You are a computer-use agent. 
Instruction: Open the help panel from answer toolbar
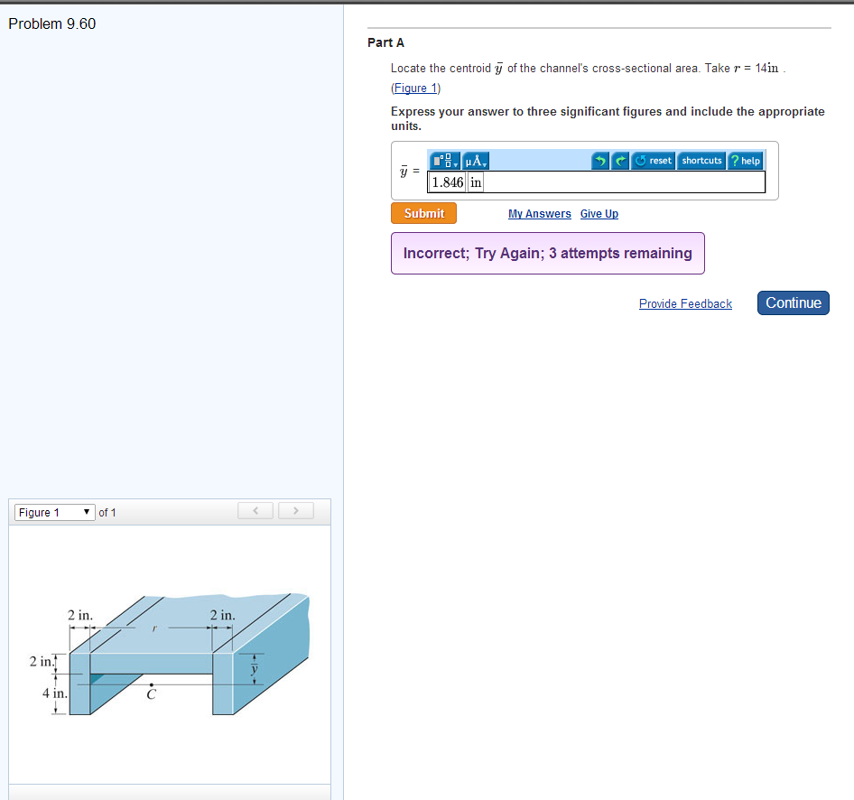746,161
